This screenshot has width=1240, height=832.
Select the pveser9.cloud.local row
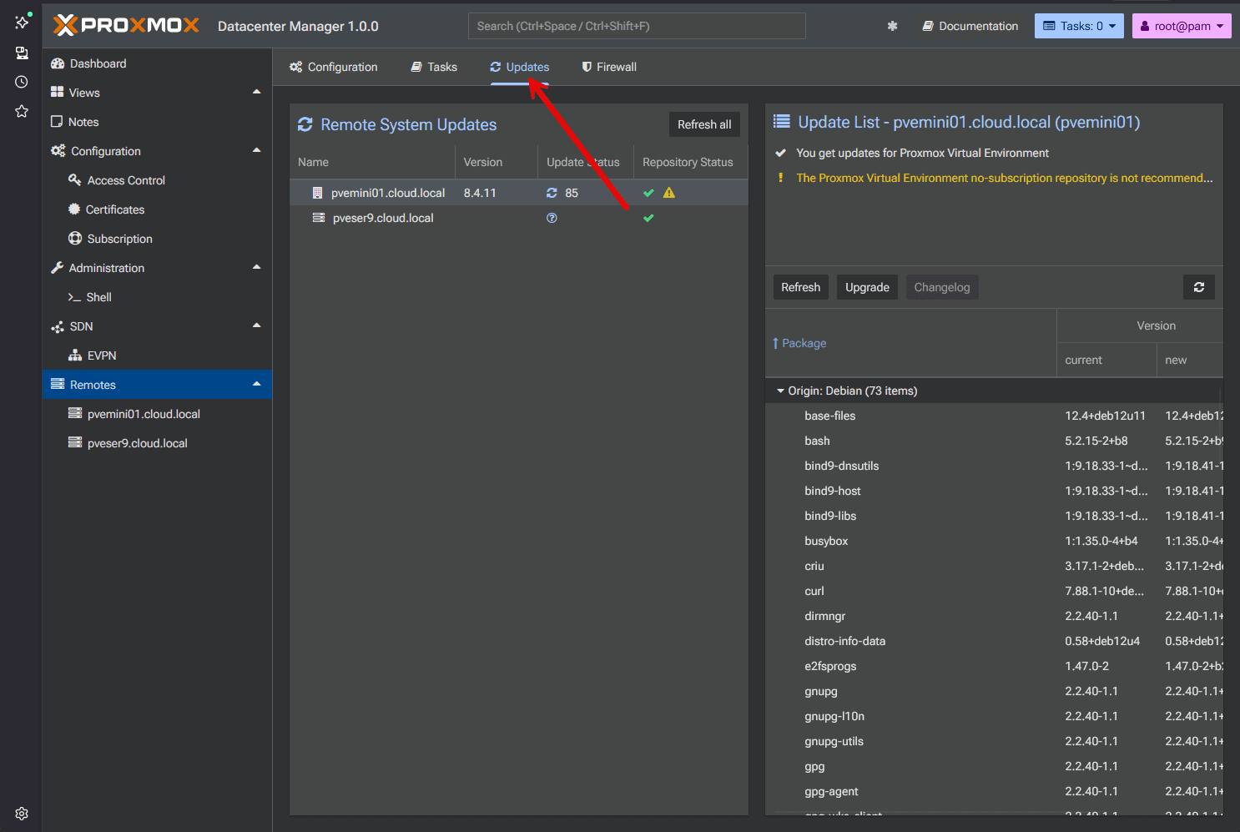point(383,218)
